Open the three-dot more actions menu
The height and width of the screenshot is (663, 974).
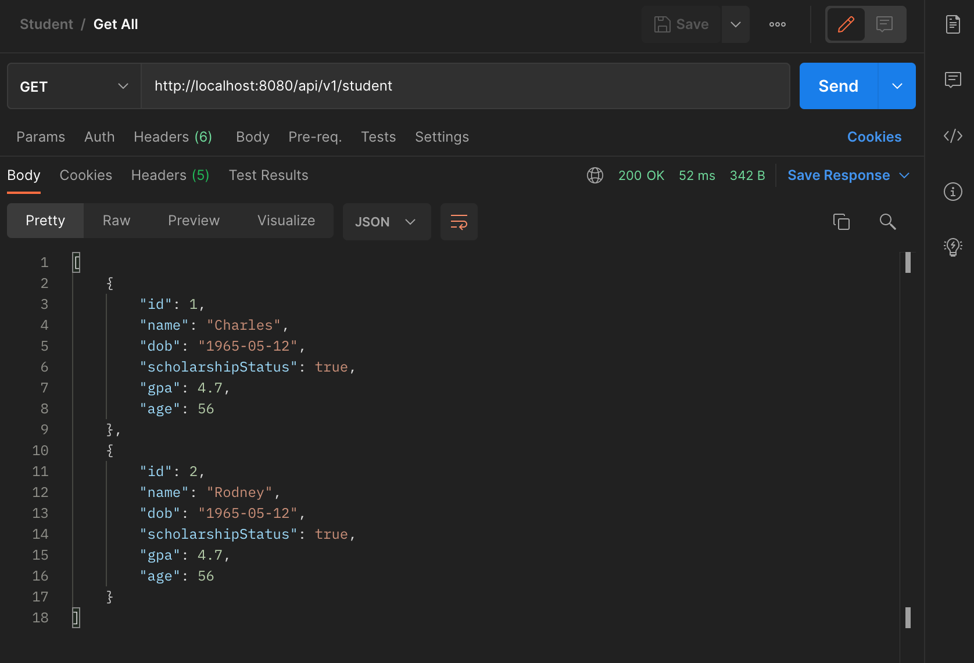(x=777, y=24)
